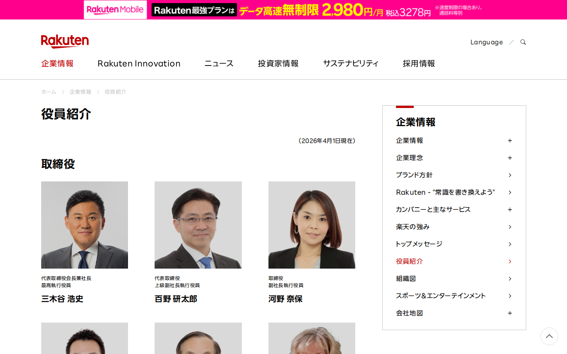The width and height of the screenshot is (567, 354).
Task: Open the 会社地図 sidebar link
Action: click(409, 313)
